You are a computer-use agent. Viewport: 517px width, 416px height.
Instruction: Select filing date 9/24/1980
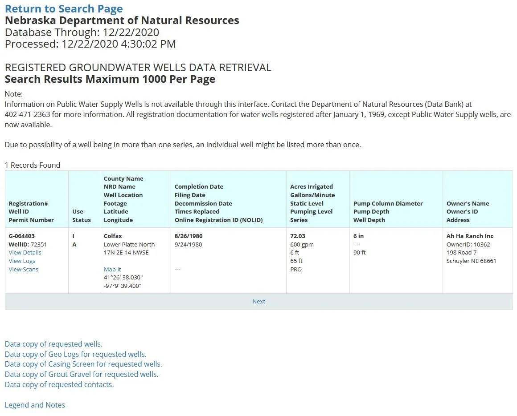point(188,245)
